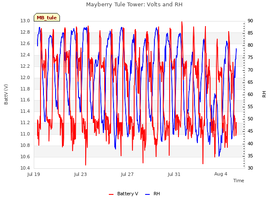
Task: Click the Jul 23 date tick
Action: (81, 174)
